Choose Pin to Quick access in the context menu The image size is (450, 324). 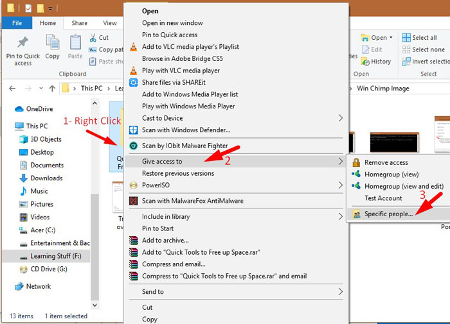pos(170,35)
